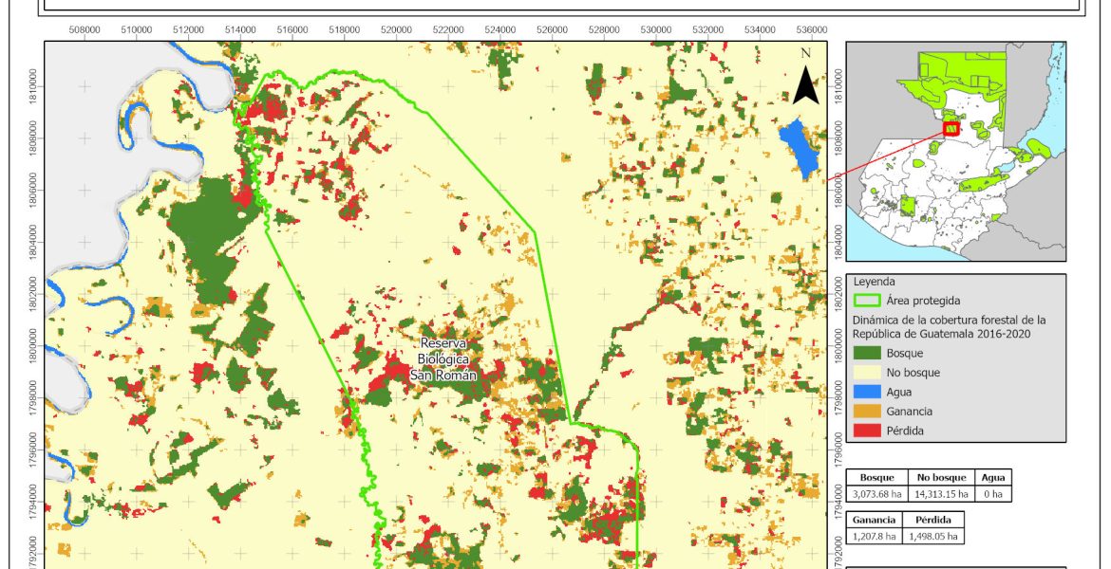Select the Bosque dark green legend swatch
The height and width of the screenshot is (569, 1111).
(867, 353)
